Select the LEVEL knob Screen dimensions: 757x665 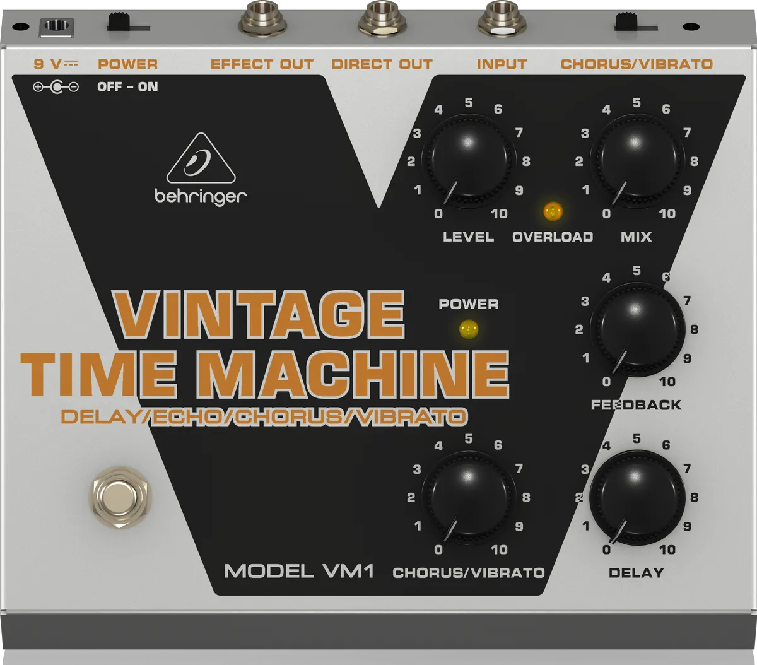[469, 161]
